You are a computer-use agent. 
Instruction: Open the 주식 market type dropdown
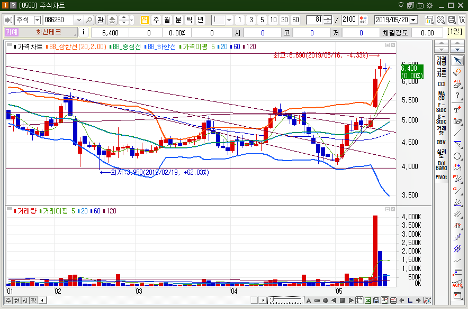pos(37,20)
